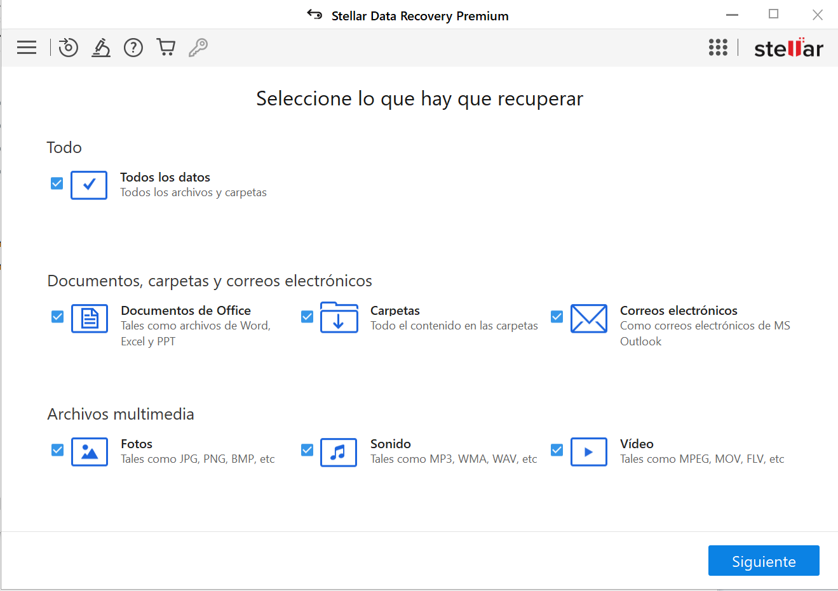This screenshot has width=838, height=591.
Task: Disable the Correos electrónicos checkbox
Action: pyautogui.click(x=557, y=316)
